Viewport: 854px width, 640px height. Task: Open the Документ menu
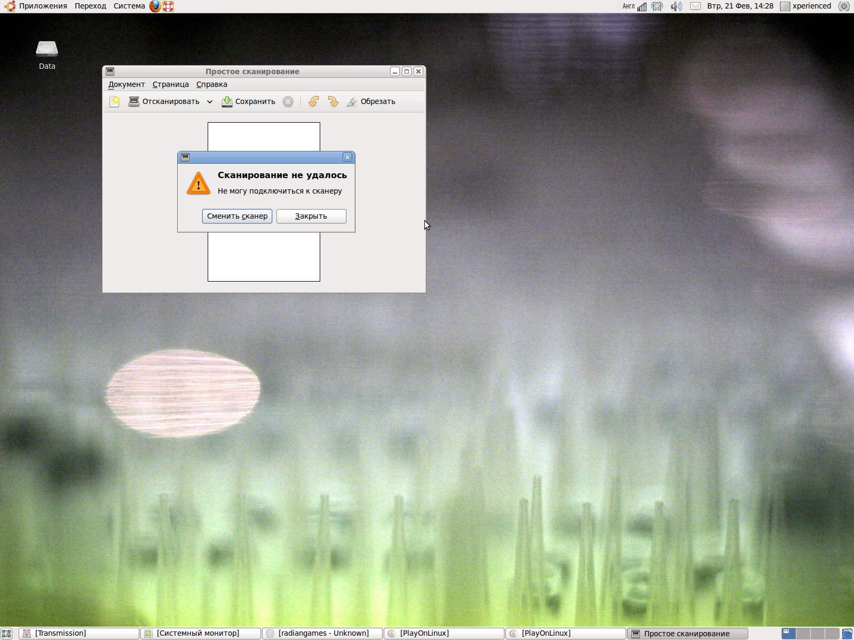(x=126, y=84)
